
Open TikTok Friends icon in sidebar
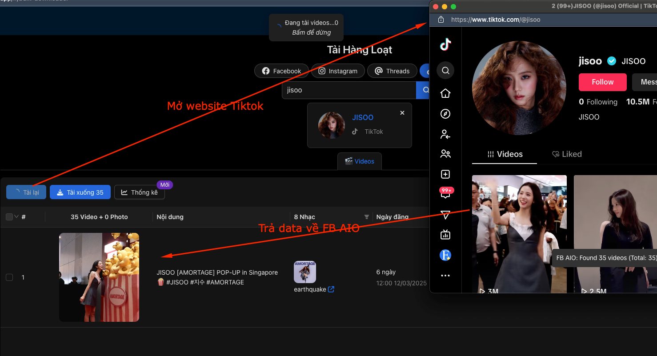click(445, 154)
